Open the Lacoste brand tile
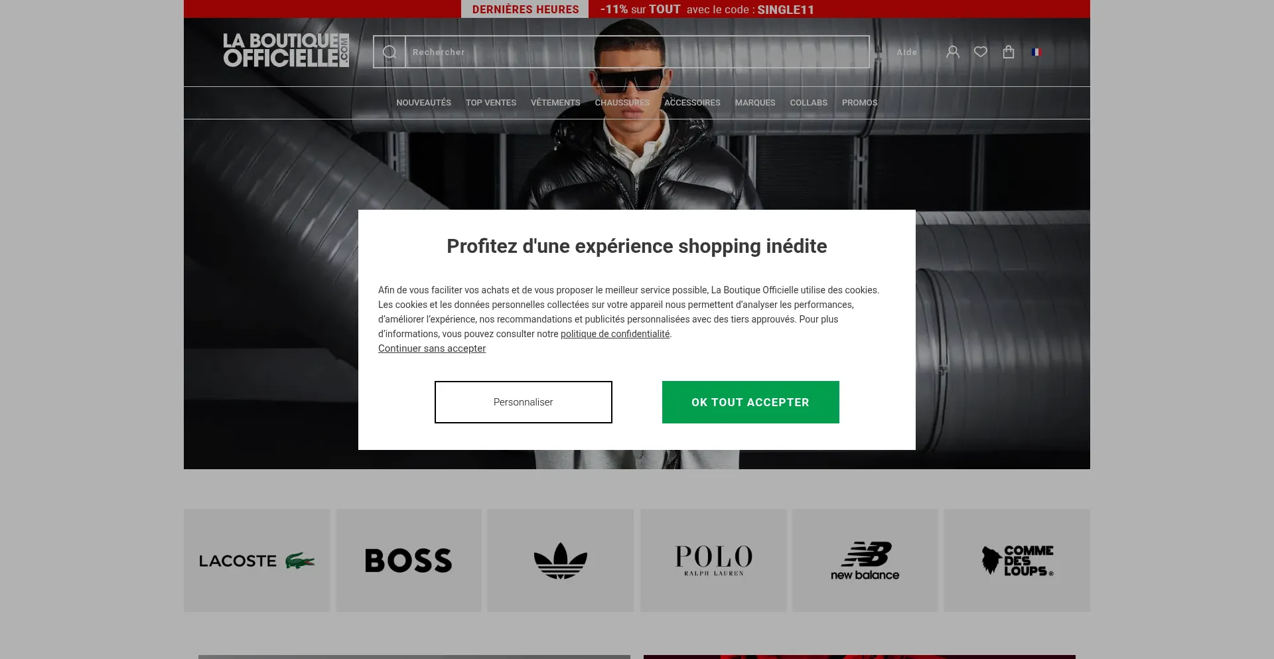Viewport: 1274px width, 659px height. (x=257, y=560)
